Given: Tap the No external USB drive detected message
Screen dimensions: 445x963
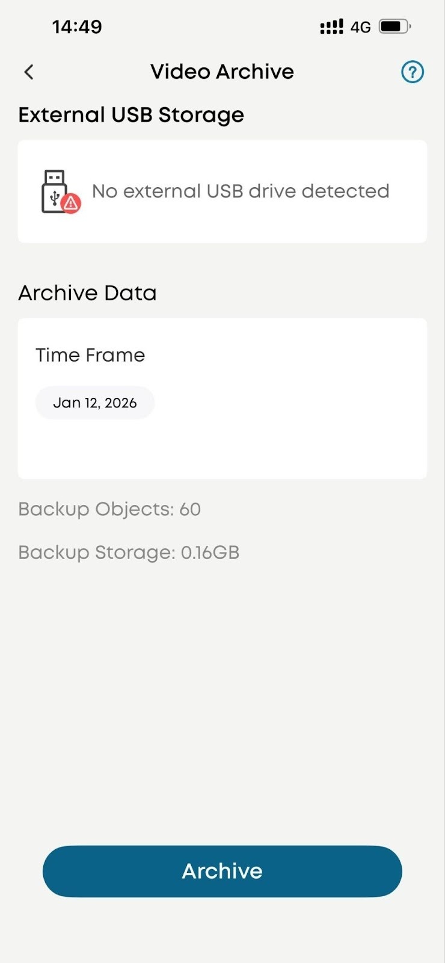Looking at the screenshot, I should tap(241, 191).
